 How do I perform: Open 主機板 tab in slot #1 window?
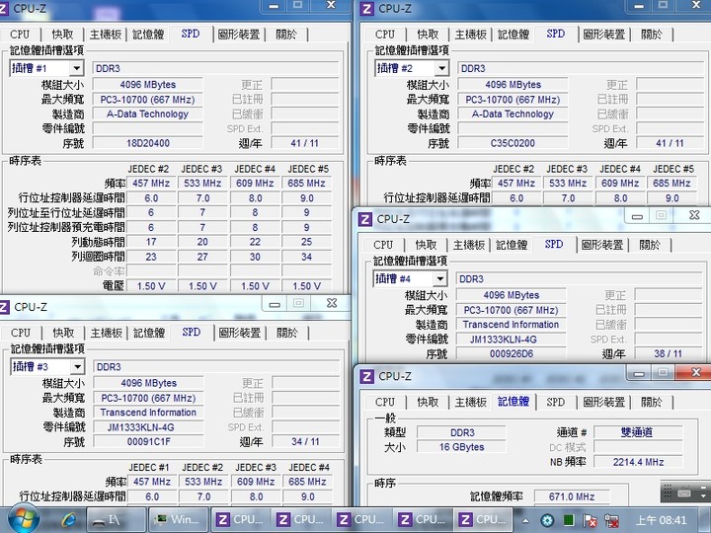tap(106, 35)
